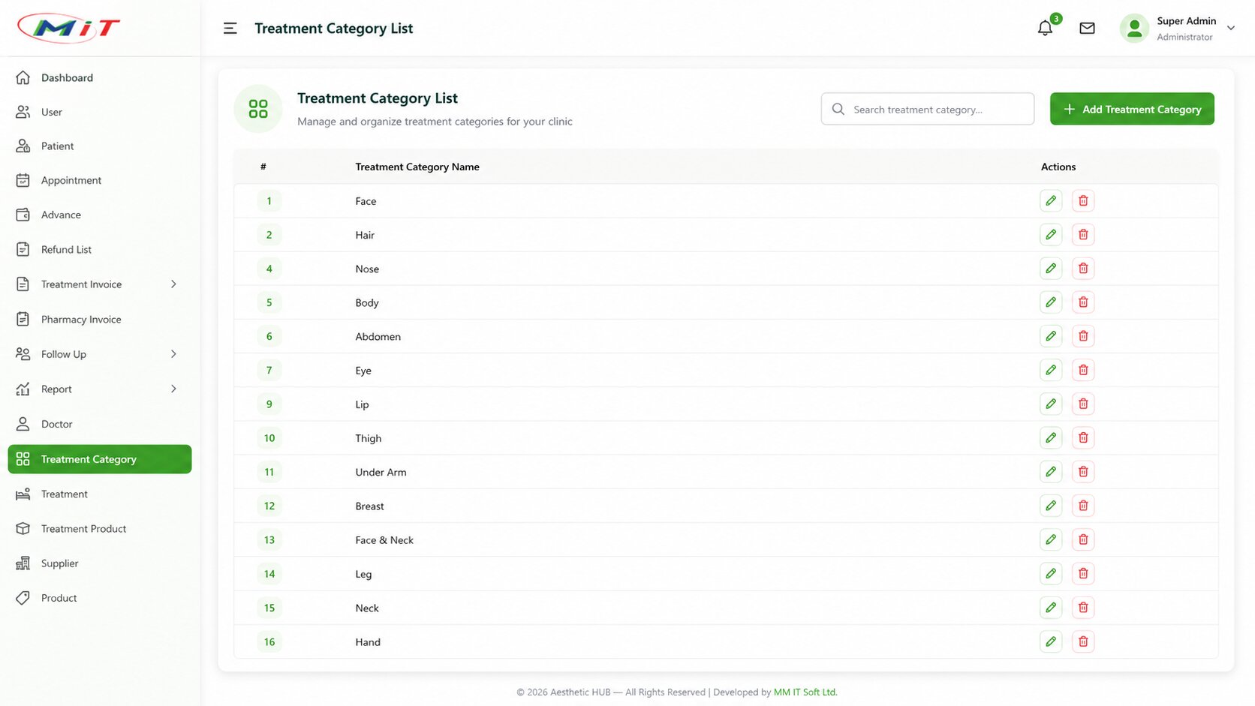This screenshot has height=706, width=1255.
Task: Delete the Neck category row
Action: click(x=1083, y=607)
